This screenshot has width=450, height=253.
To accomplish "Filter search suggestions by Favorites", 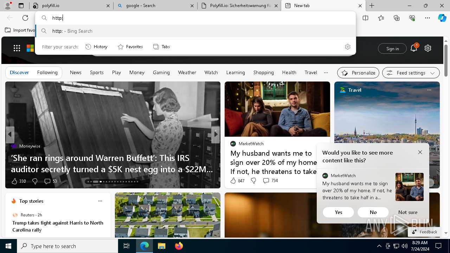I will [x=130, y=47].
